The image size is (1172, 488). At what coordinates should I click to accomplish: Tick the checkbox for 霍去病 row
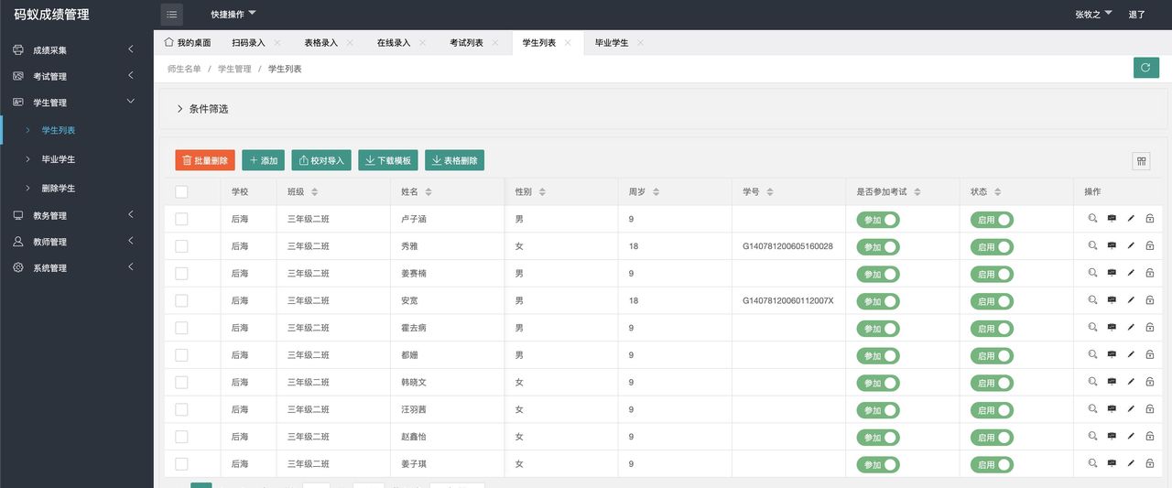pos(181,328)
